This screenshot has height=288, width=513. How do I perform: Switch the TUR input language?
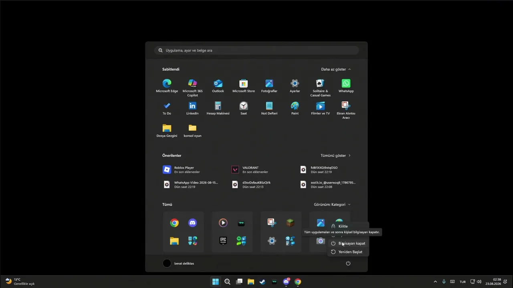tap(463, 282)
